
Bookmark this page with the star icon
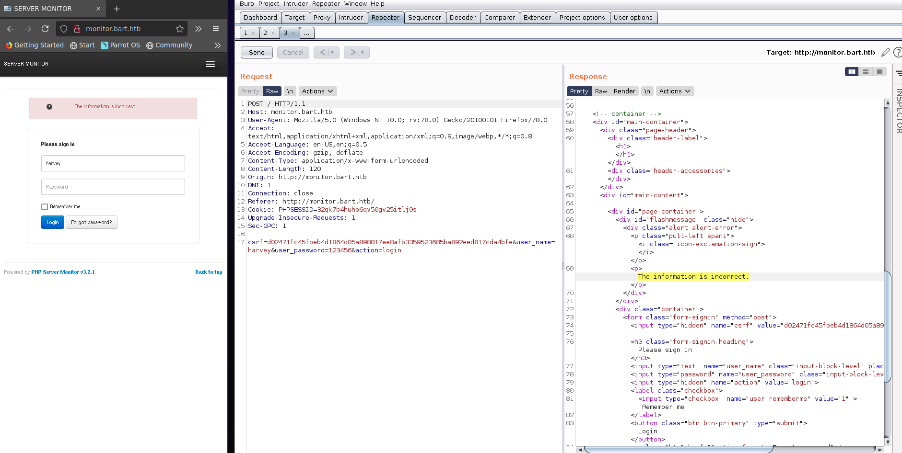click(180, 29)
